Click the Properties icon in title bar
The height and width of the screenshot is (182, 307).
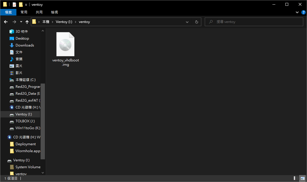14,5
